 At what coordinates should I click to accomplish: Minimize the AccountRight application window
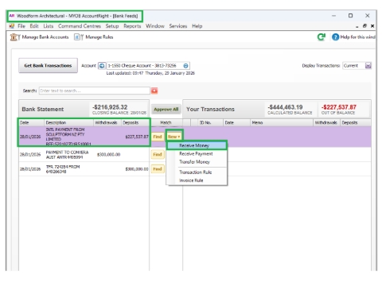click(x=333, y=16)
